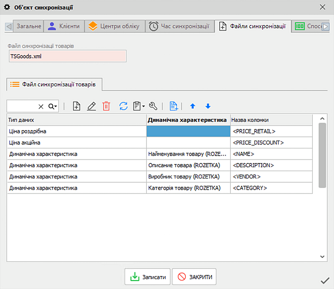Click the wrench settings icon
Viewport: 334px width, 289px height.
click(153, 106)
